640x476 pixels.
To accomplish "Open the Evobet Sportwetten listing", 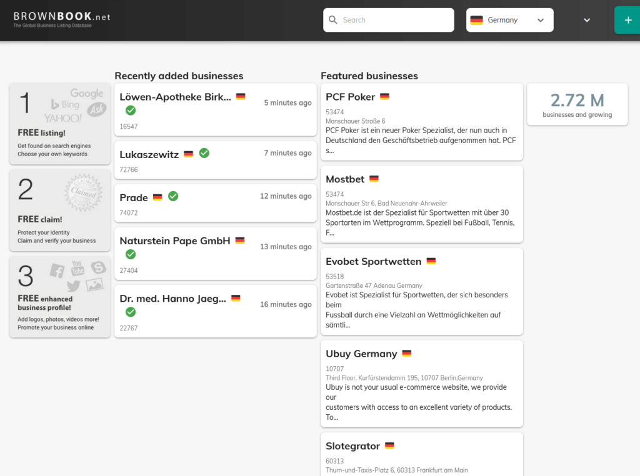I will 373,261.
